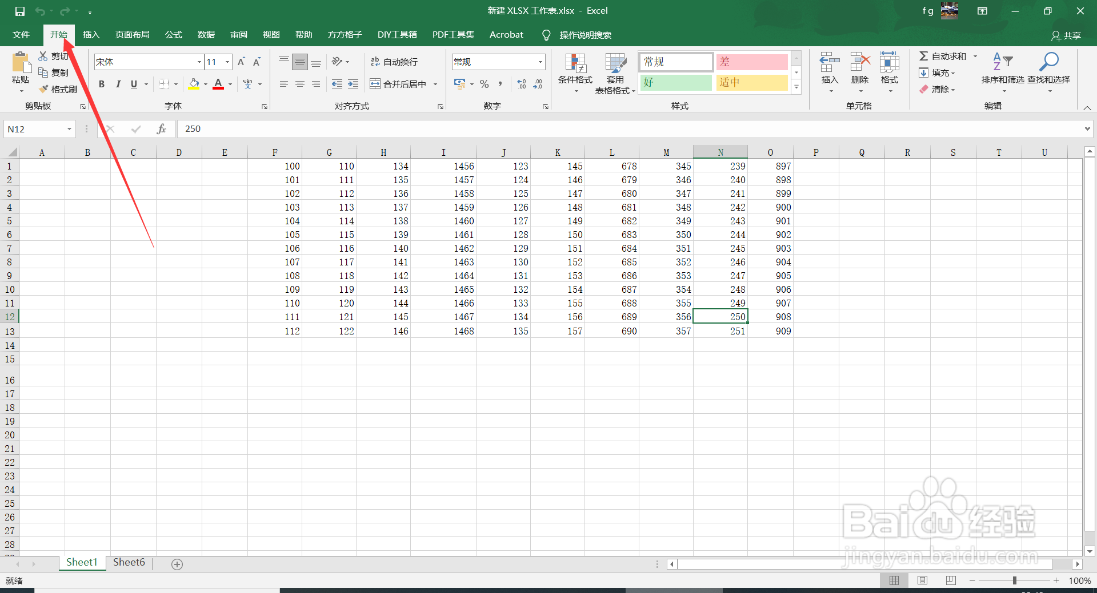
Task: Click the fill color paint bucket
Action: pos(194,84)
